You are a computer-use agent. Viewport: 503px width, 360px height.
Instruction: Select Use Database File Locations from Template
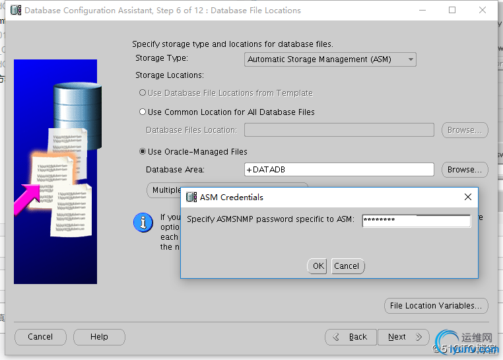pyautogui.click(x=143, y=93)
